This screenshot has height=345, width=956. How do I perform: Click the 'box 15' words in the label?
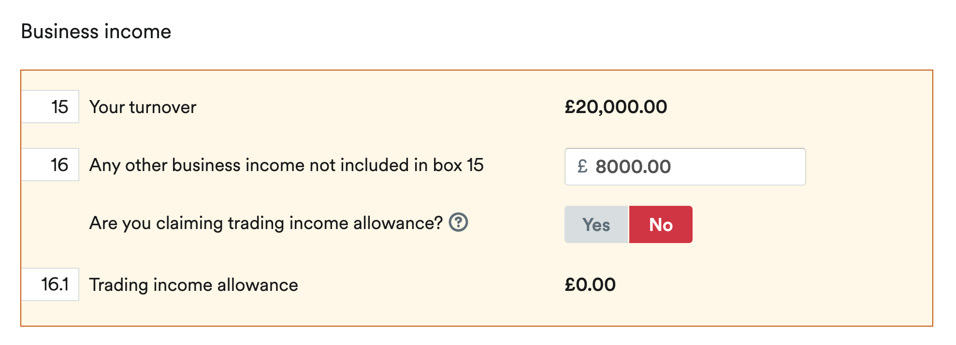[458, 165]
